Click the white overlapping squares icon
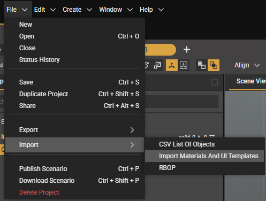Screen dimensions: 266x201 point(202,65)
